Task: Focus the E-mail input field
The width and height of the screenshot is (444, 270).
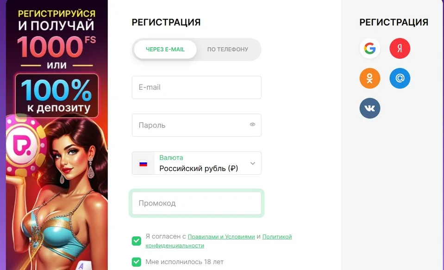Action: point(196,87)
